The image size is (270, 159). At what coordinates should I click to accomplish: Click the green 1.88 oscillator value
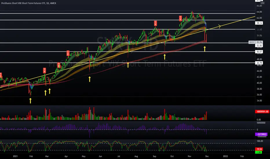pos(259,152)
